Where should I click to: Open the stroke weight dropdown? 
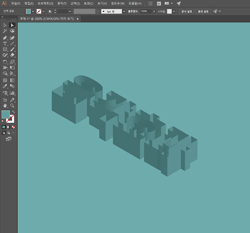[x=70, y=11]
